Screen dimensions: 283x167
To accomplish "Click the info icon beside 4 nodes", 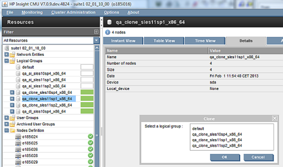I will point(108,32).
